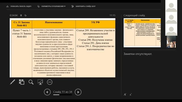Toggle black out slide show screen

[40, 82]
